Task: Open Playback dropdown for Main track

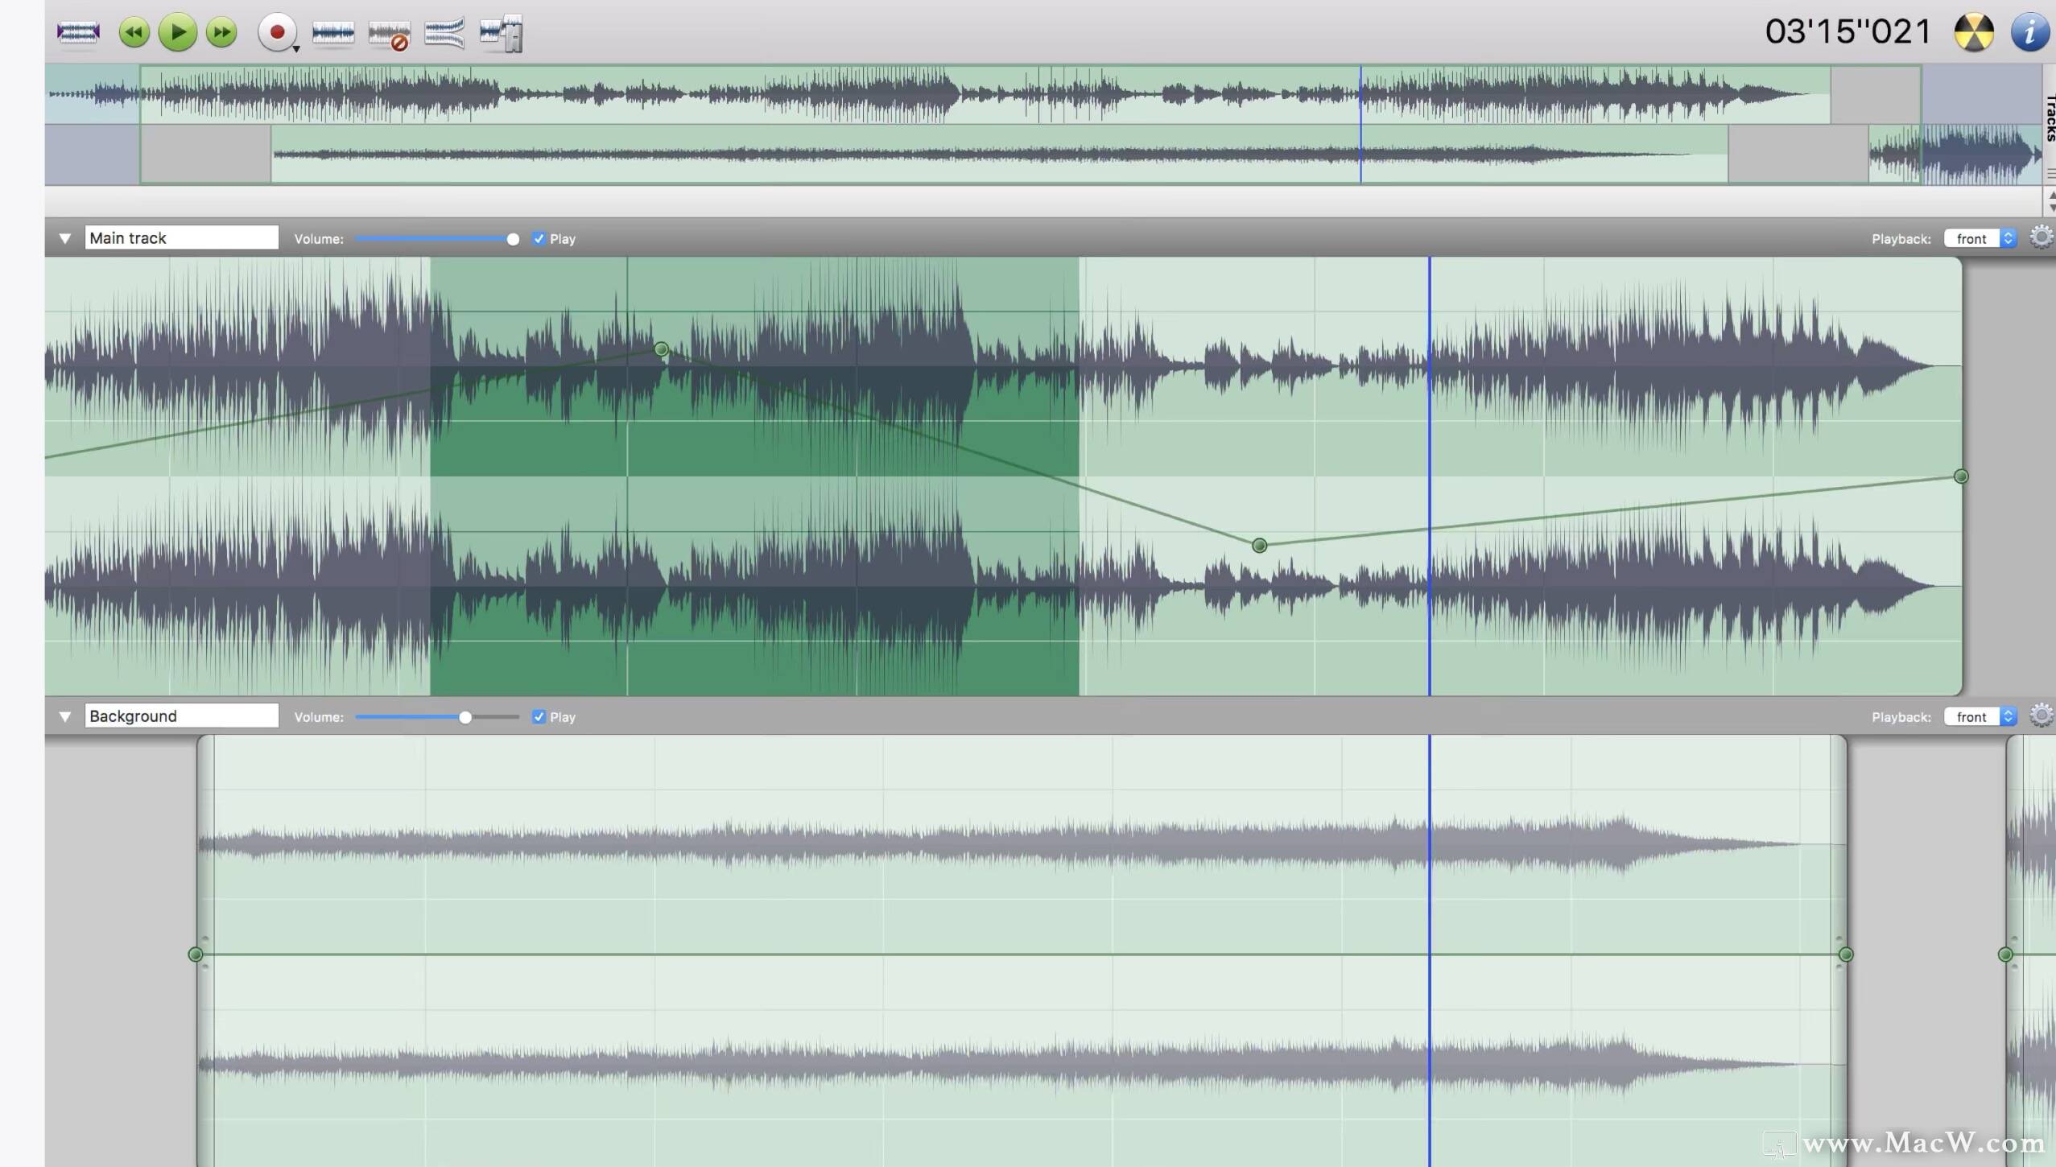Action: coord(1977,237)
